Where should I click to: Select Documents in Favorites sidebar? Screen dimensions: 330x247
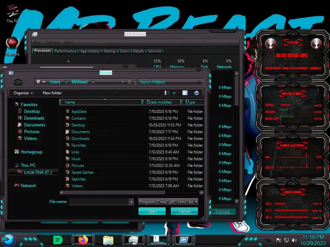34,125
